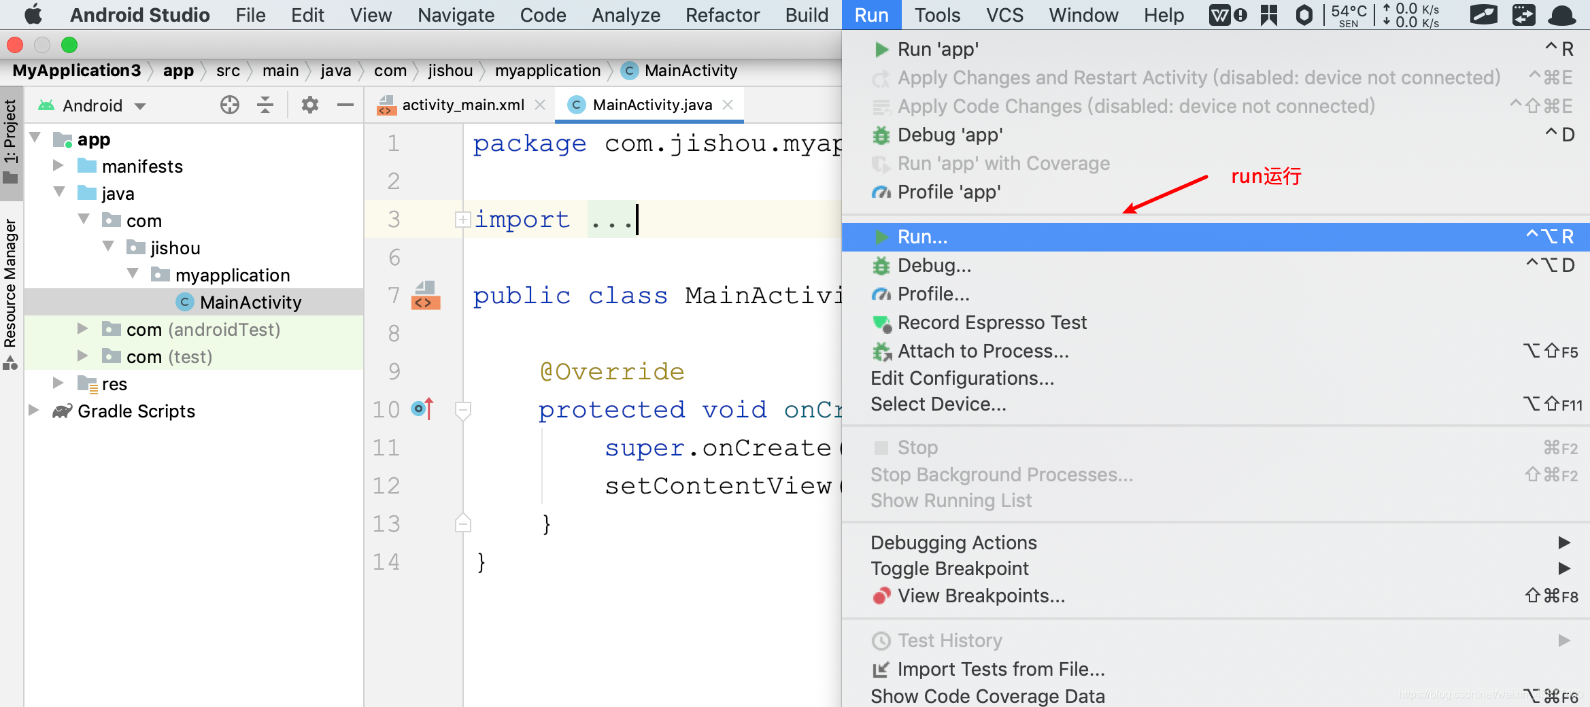This screenshot has height=707, width=1590.
Task: Expand the manifests folder
Action: 58,166
